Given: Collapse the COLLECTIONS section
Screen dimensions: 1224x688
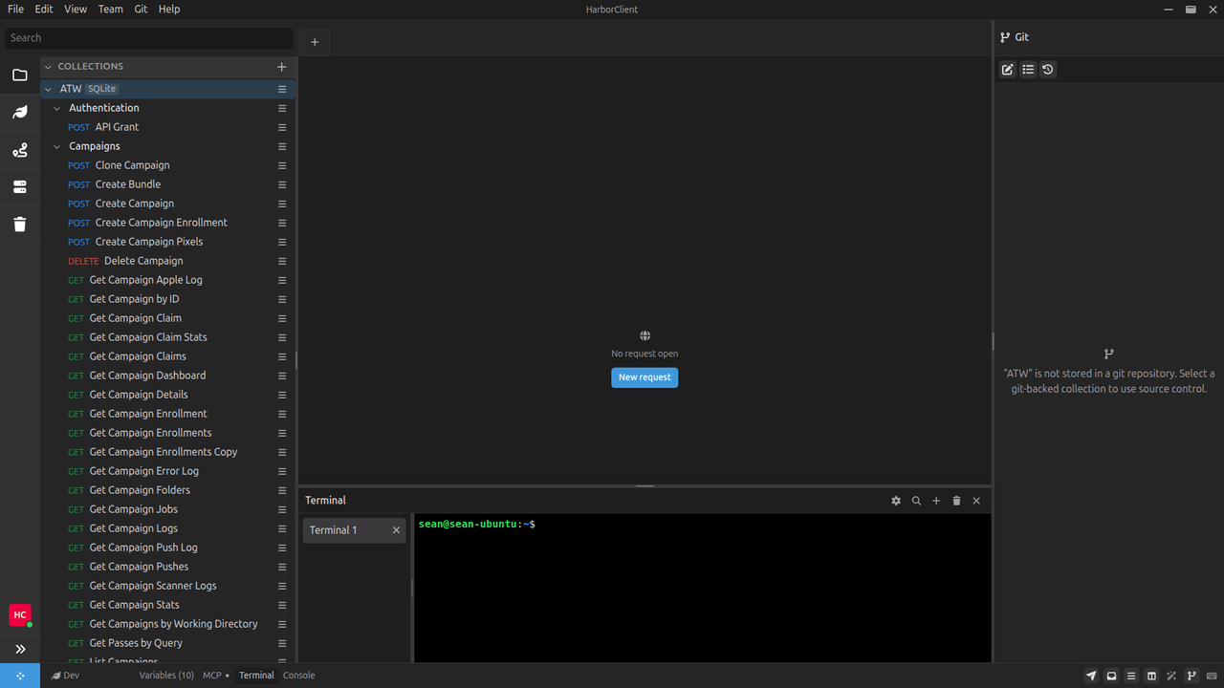Looking at the screenshot, I should [48, 67].
